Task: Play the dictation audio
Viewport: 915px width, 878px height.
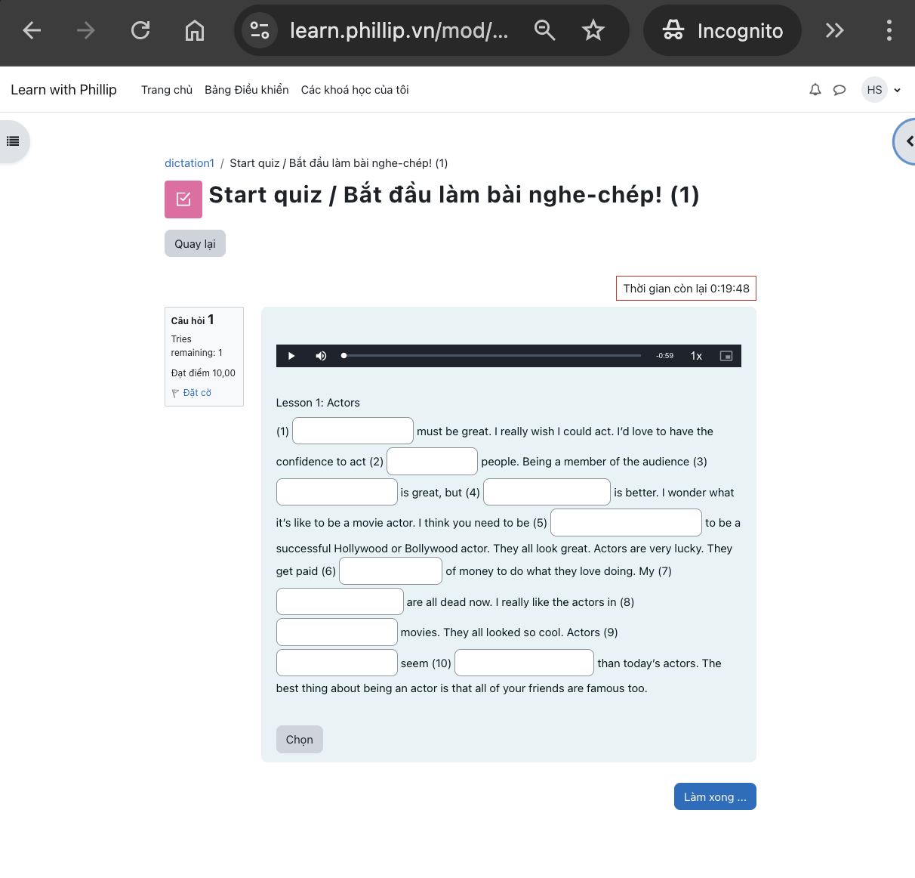Action: 291,355
